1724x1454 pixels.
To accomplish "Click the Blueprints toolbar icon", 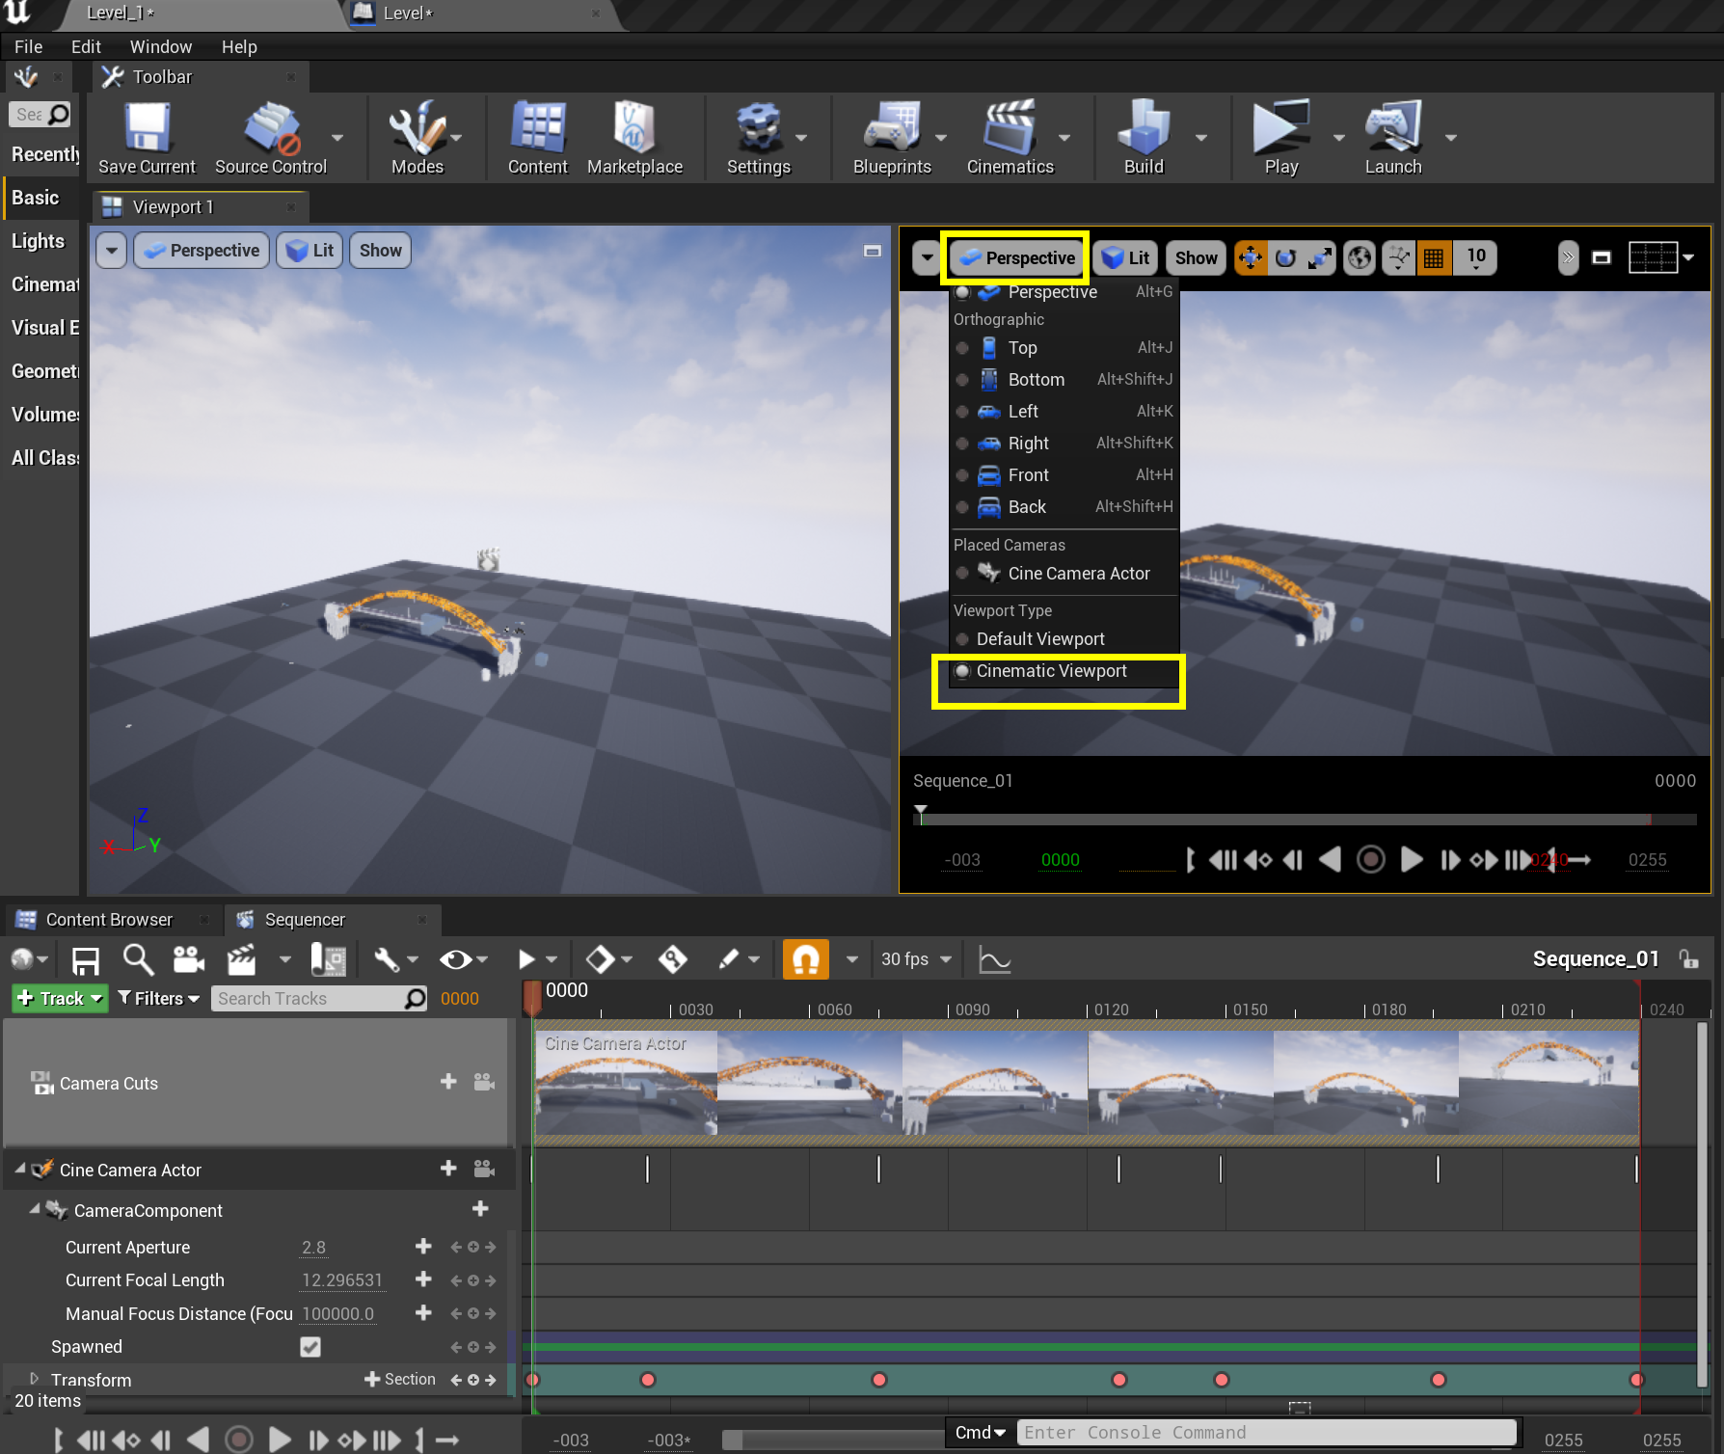I will [x=892, y=138].
